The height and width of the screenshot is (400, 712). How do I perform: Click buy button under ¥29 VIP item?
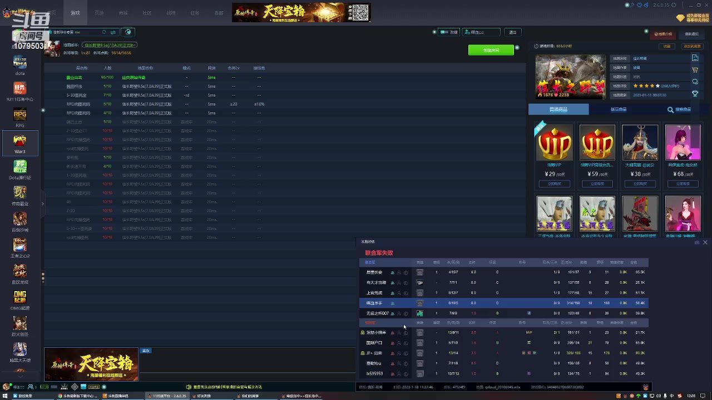click(x=554, y=184)
